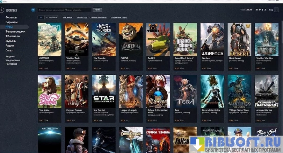Open the Twitter social icon
Image resolution: width=283 pixels, height=153 pixels.
(260, 10)
